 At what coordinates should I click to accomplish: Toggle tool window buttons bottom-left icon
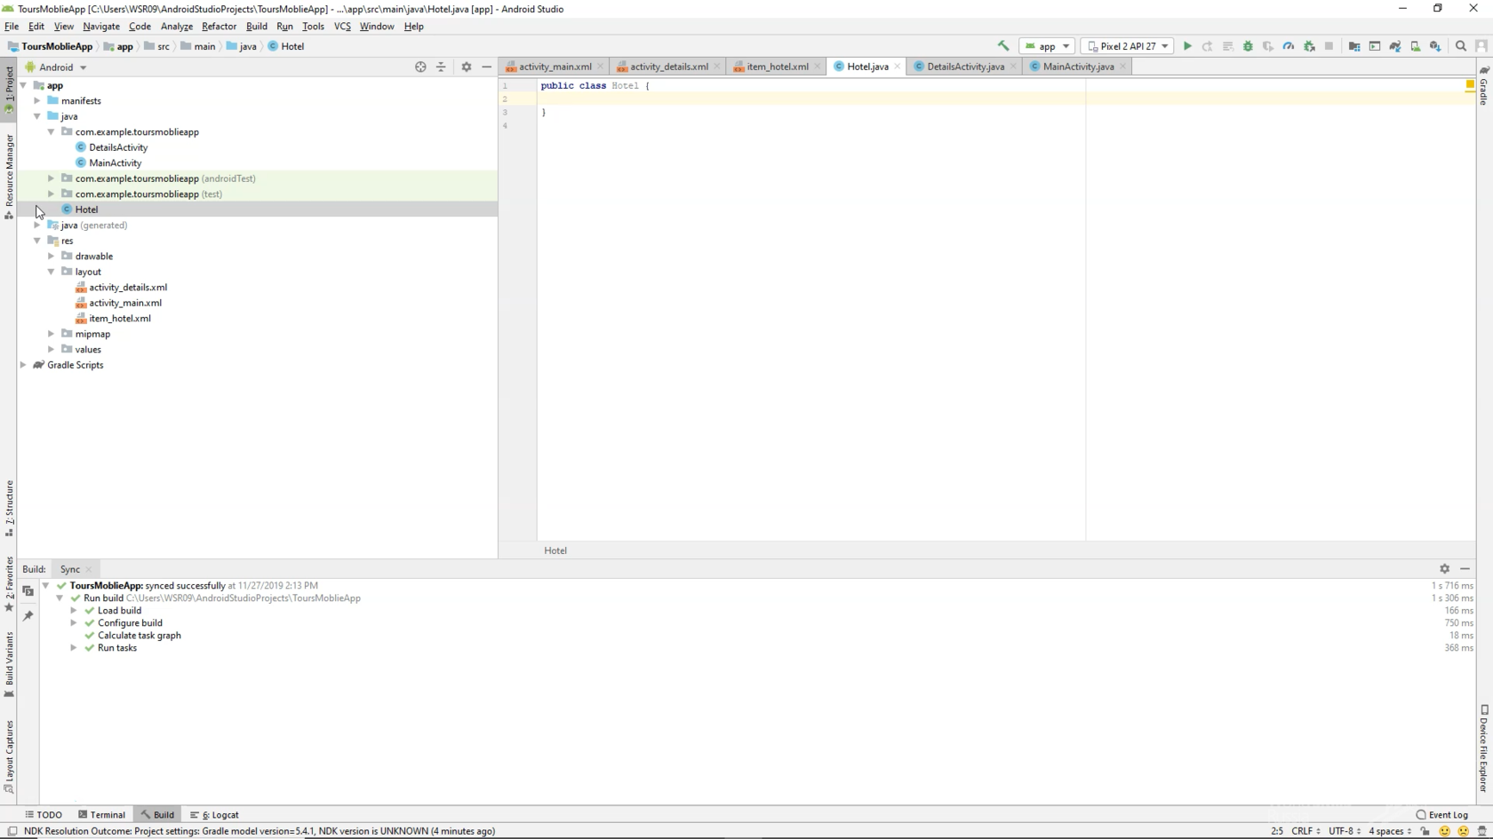point(12,831)
